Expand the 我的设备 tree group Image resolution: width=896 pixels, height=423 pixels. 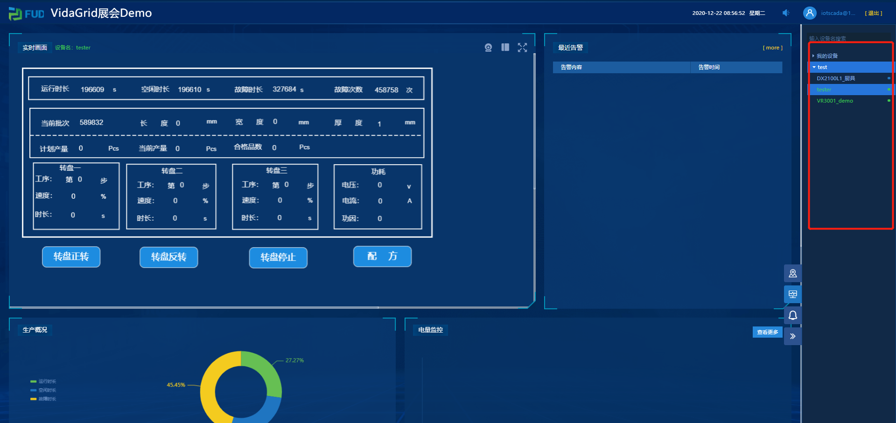(813, 56)
